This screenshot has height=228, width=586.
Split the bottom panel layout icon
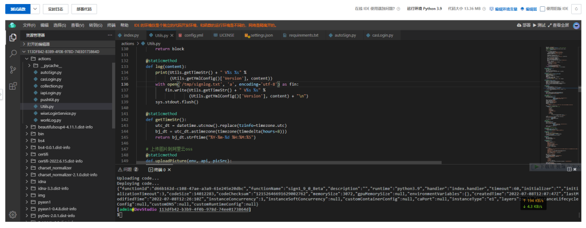[569, 169]
